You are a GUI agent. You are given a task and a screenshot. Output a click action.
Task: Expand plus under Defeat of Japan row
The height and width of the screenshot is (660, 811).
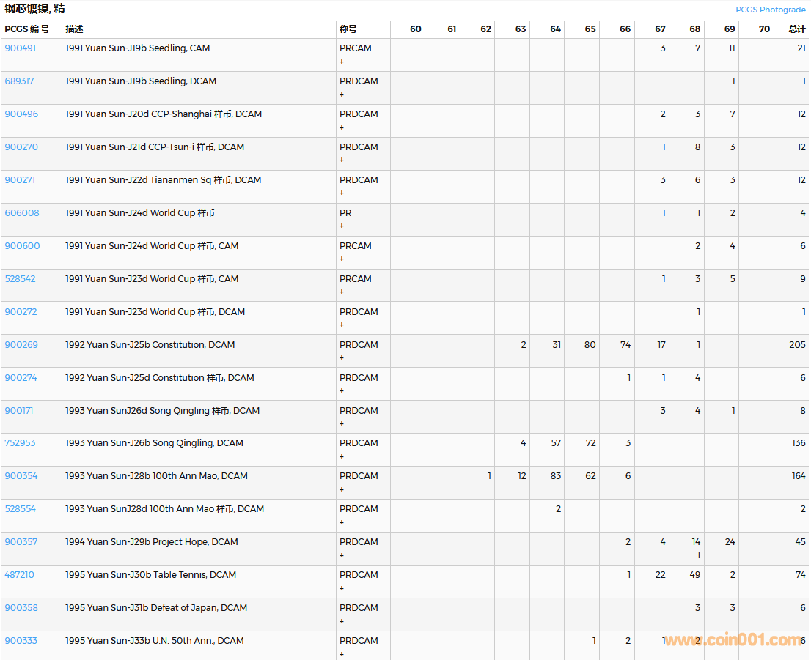[x=342, y=621]
